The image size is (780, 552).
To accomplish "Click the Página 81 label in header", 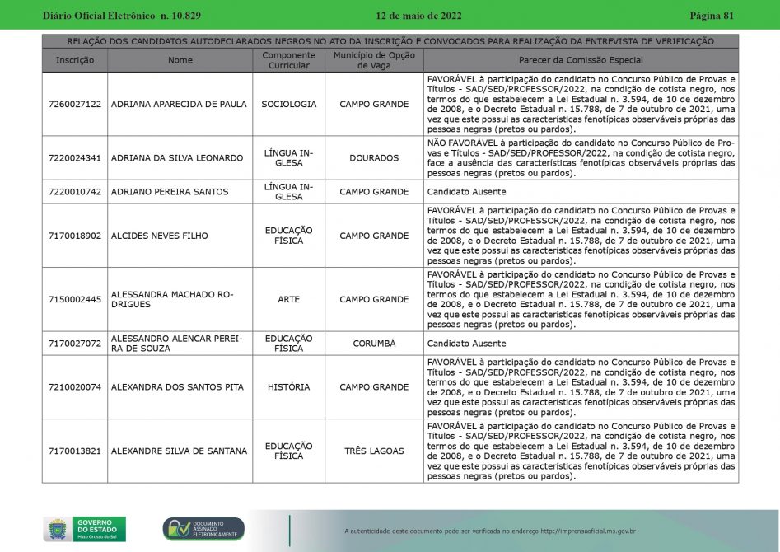I will [711, 16].
